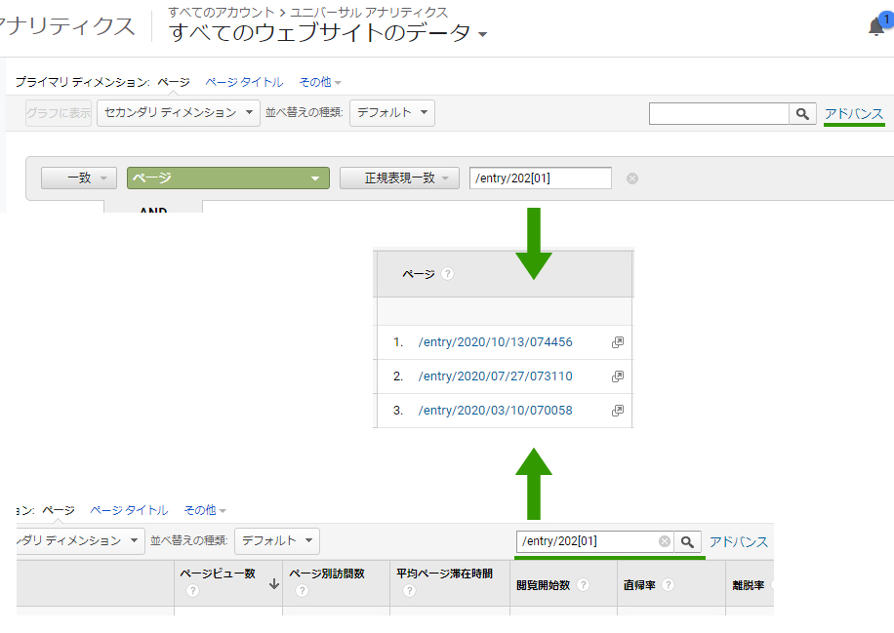This screenshot has width=894, height=633.
Task: Open lower セカンダリ ディメンション dropdown
Action: coord(80,540)
